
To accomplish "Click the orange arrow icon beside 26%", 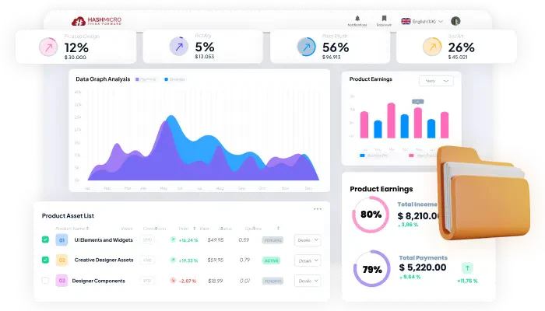I will click(432, 47).
